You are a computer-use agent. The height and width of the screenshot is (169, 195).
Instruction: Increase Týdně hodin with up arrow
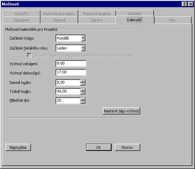click(x=83, y=90)
